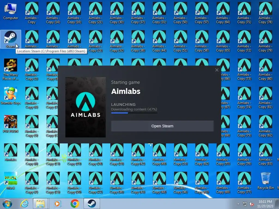Select the POLYGON desktop shortcut
The image size is (279, 209).
pyautogui.click(x=11, y=124)
